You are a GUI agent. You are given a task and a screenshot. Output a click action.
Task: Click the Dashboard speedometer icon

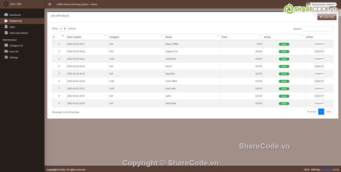6,15
